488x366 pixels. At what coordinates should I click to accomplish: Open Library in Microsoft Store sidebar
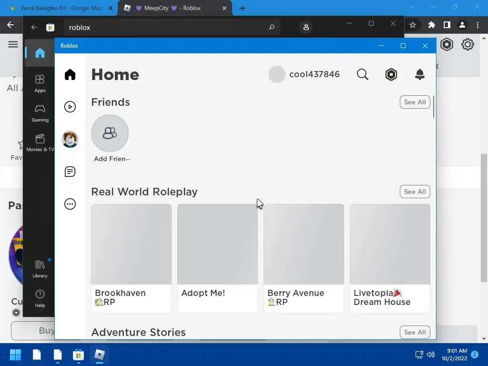[x=40, y=269]
